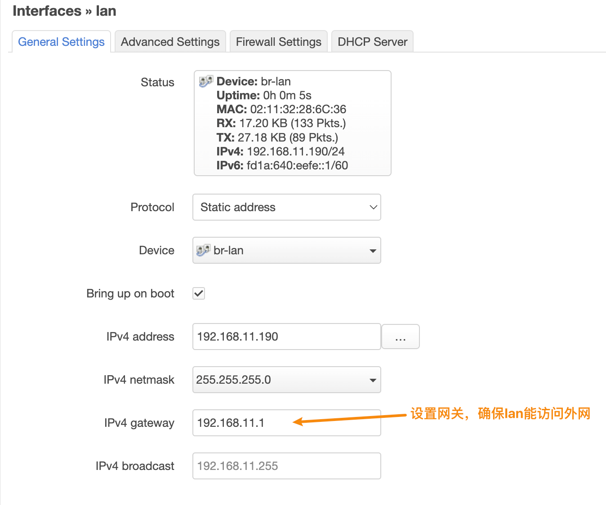Image resolution: width=606 pixels, height=505 pixels.
Task: Click the Uptime line in Status box
Action: coord(263,95)
